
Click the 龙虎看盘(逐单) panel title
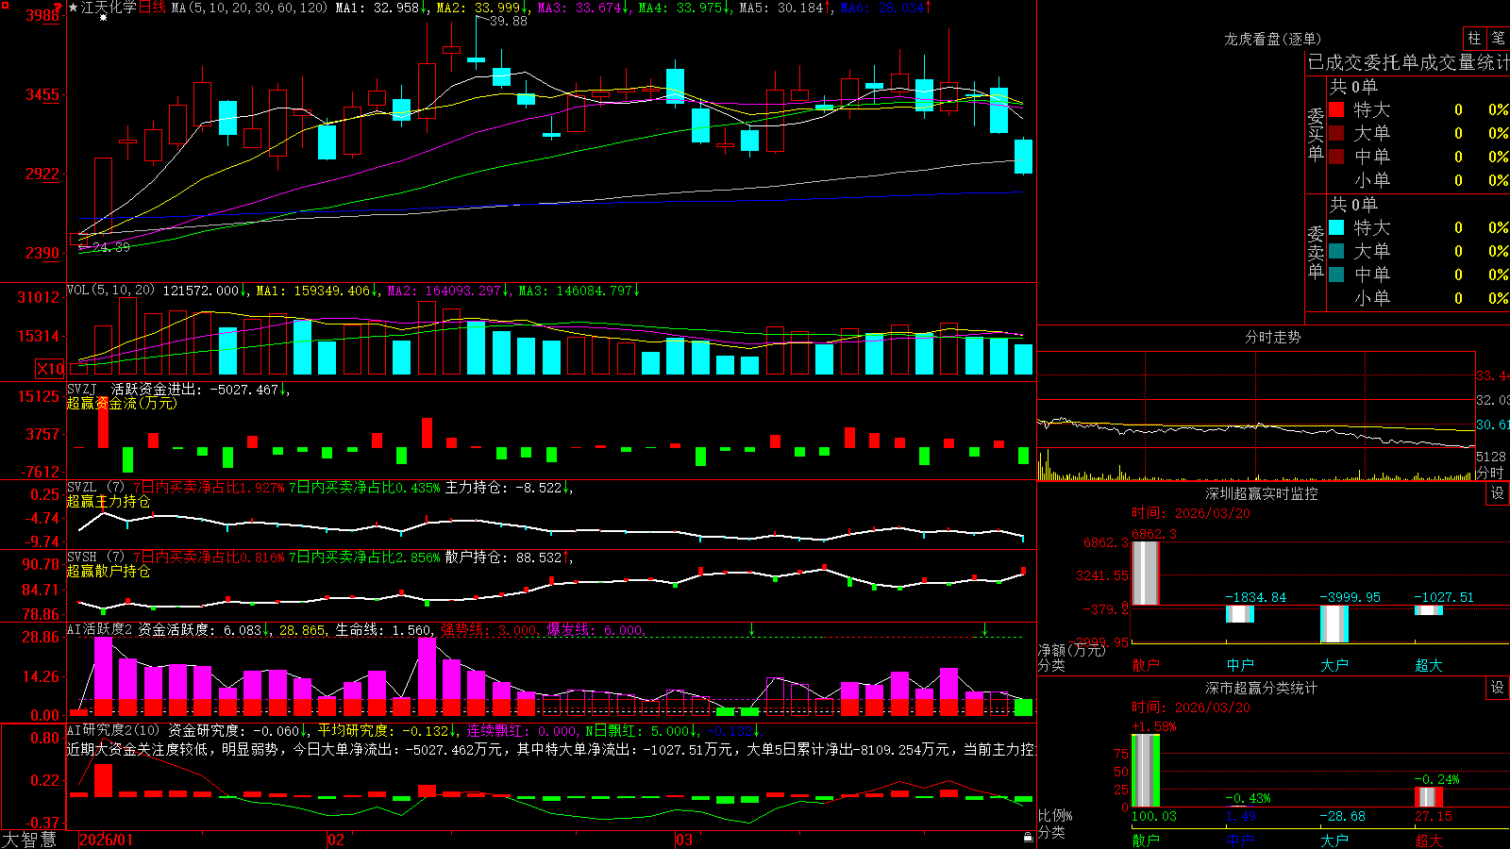pos(1272,39)
